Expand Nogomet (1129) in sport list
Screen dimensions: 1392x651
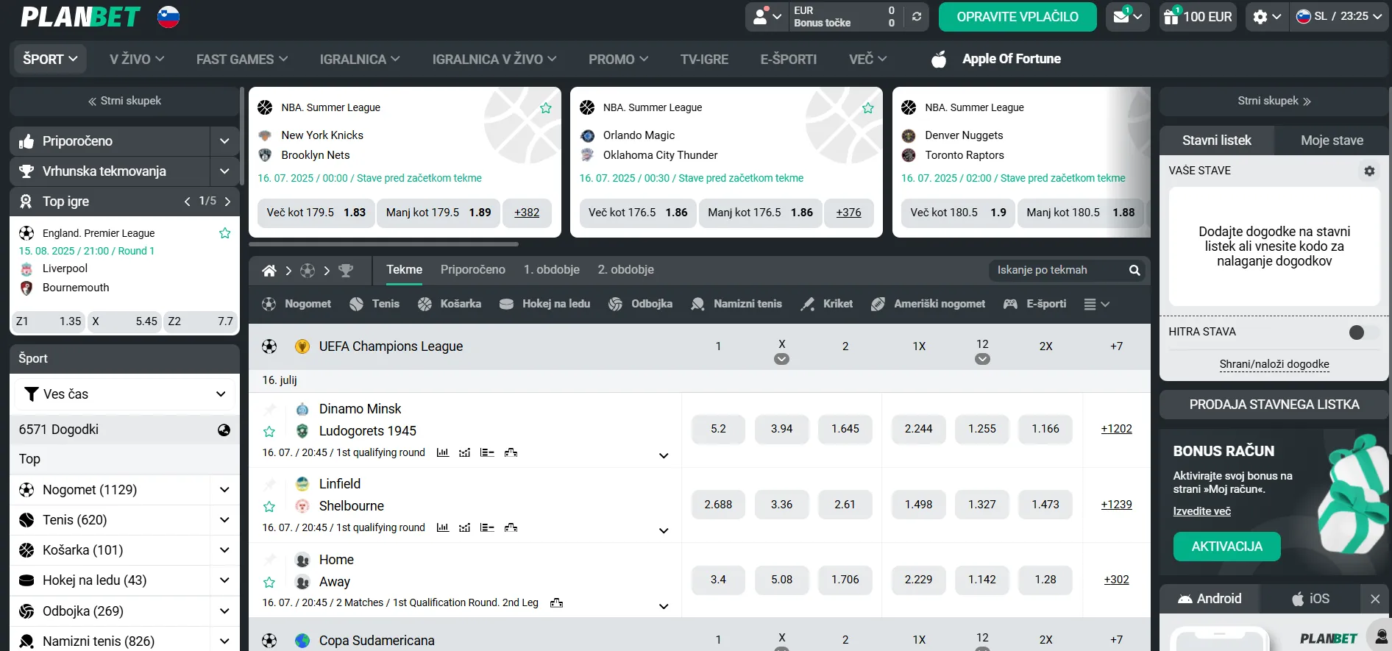click(224, 490)
